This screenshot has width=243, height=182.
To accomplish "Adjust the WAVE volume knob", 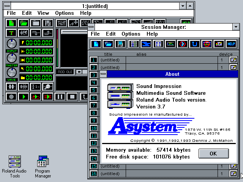I will coord(12,72).
